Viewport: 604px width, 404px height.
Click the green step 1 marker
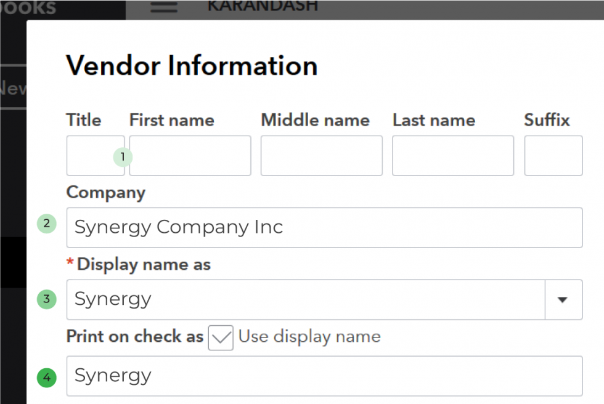123,157
